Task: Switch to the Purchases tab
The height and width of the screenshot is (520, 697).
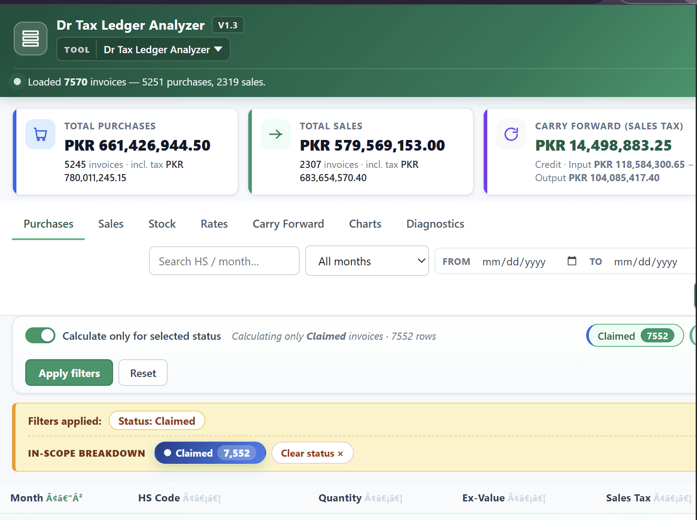Action: 48,224
